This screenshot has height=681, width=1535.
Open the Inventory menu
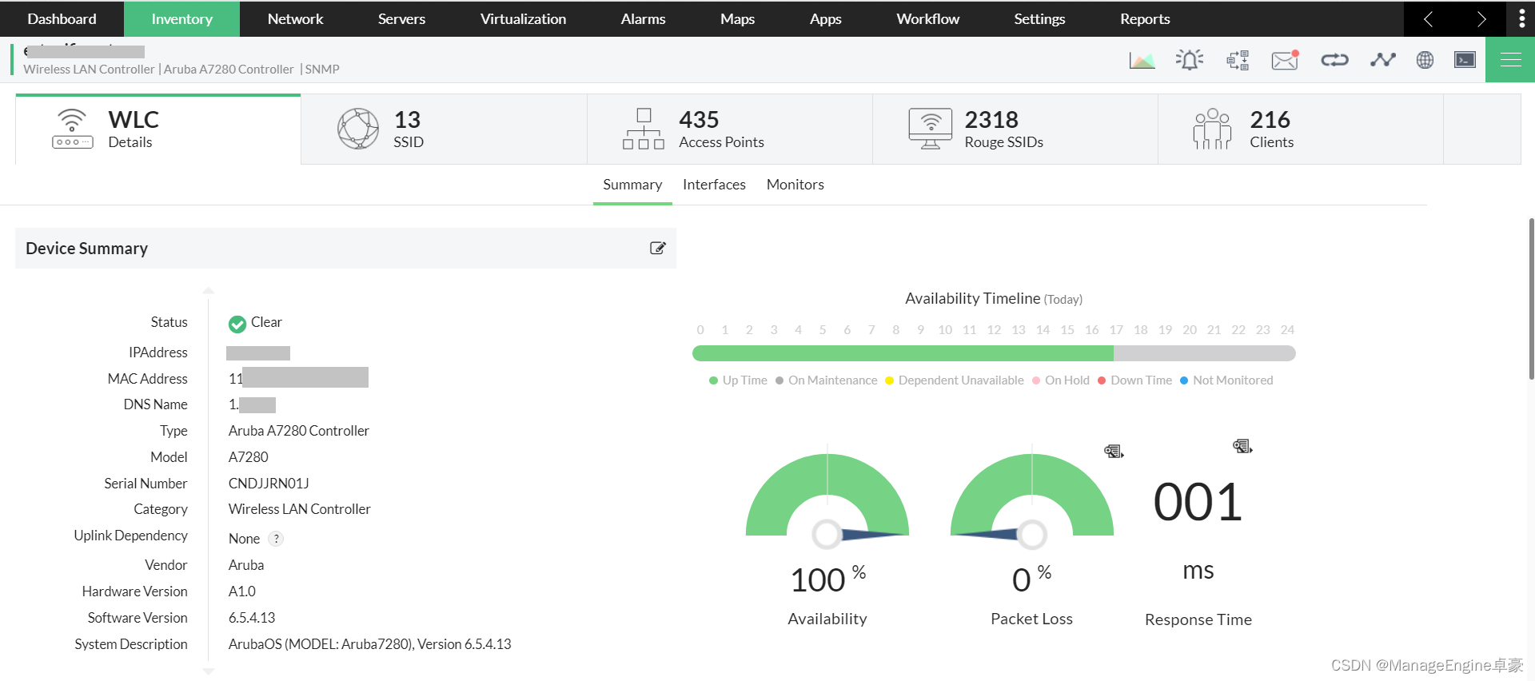tap(181, 18)
